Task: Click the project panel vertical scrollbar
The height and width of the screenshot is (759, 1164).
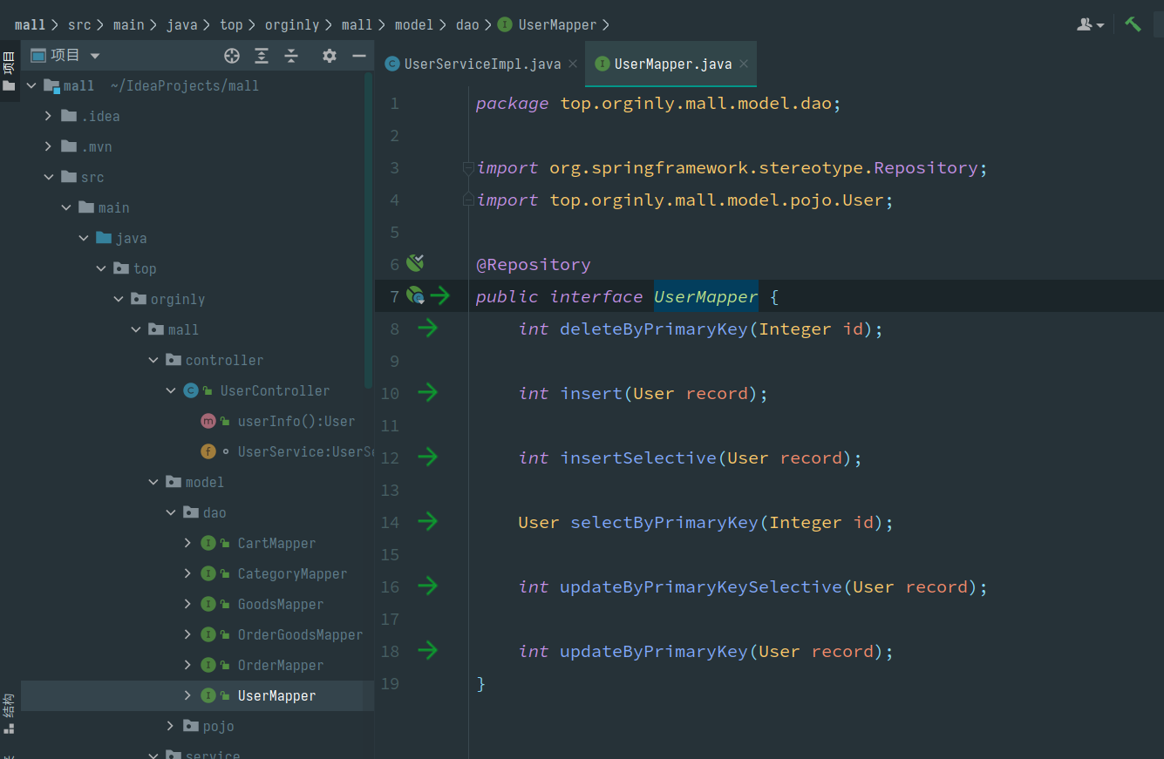Action: [369, 231]
